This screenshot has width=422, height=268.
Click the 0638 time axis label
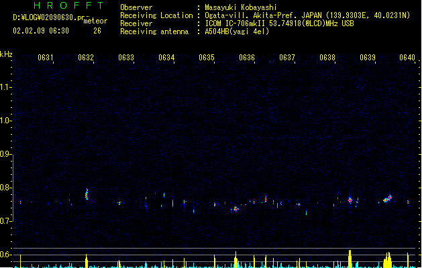(327, 58)
